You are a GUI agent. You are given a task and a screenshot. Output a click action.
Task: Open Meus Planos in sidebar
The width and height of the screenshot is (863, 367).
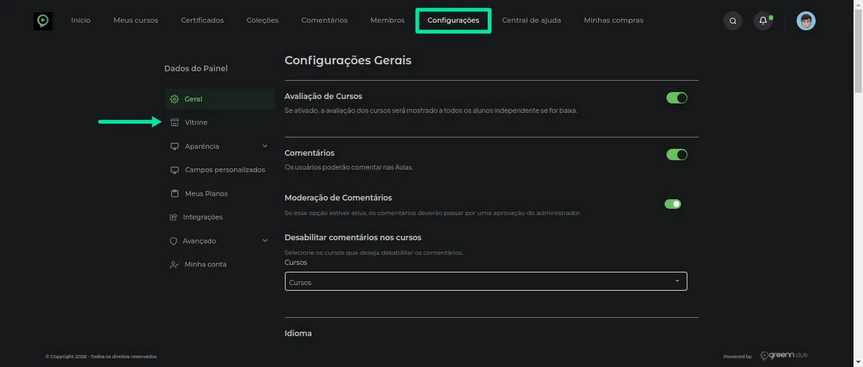point(220,194)
